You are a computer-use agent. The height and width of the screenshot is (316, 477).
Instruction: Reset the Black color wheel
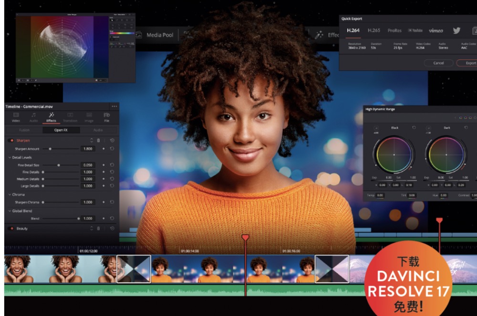tap(413, 128)
